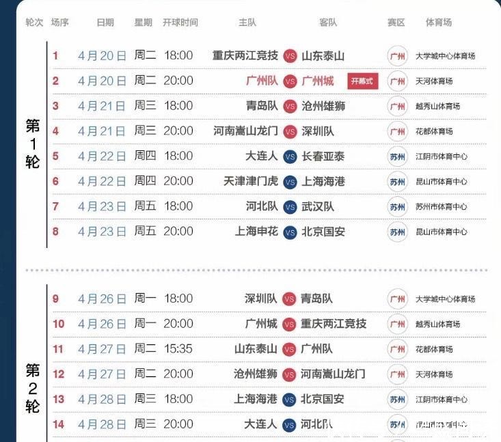501x442 pixels.
Task: Click the 苏州 badge beside 江阴市体育中心 in match 5
Action: 398,157
